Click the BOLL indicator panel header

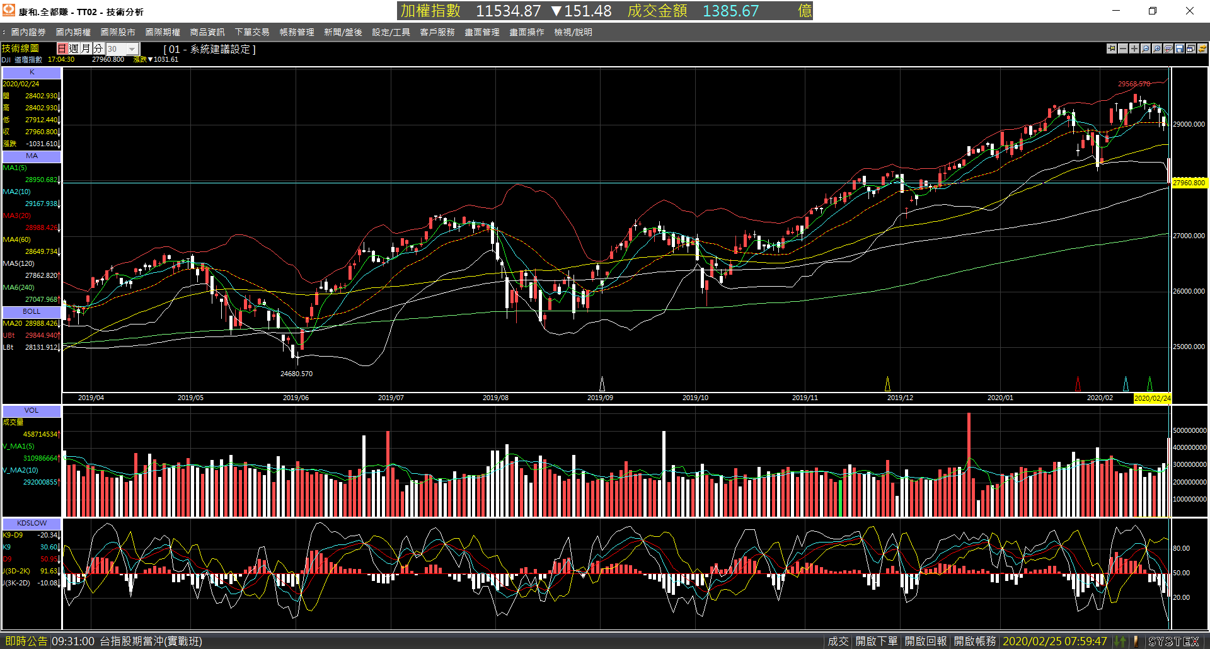(32, 312)
